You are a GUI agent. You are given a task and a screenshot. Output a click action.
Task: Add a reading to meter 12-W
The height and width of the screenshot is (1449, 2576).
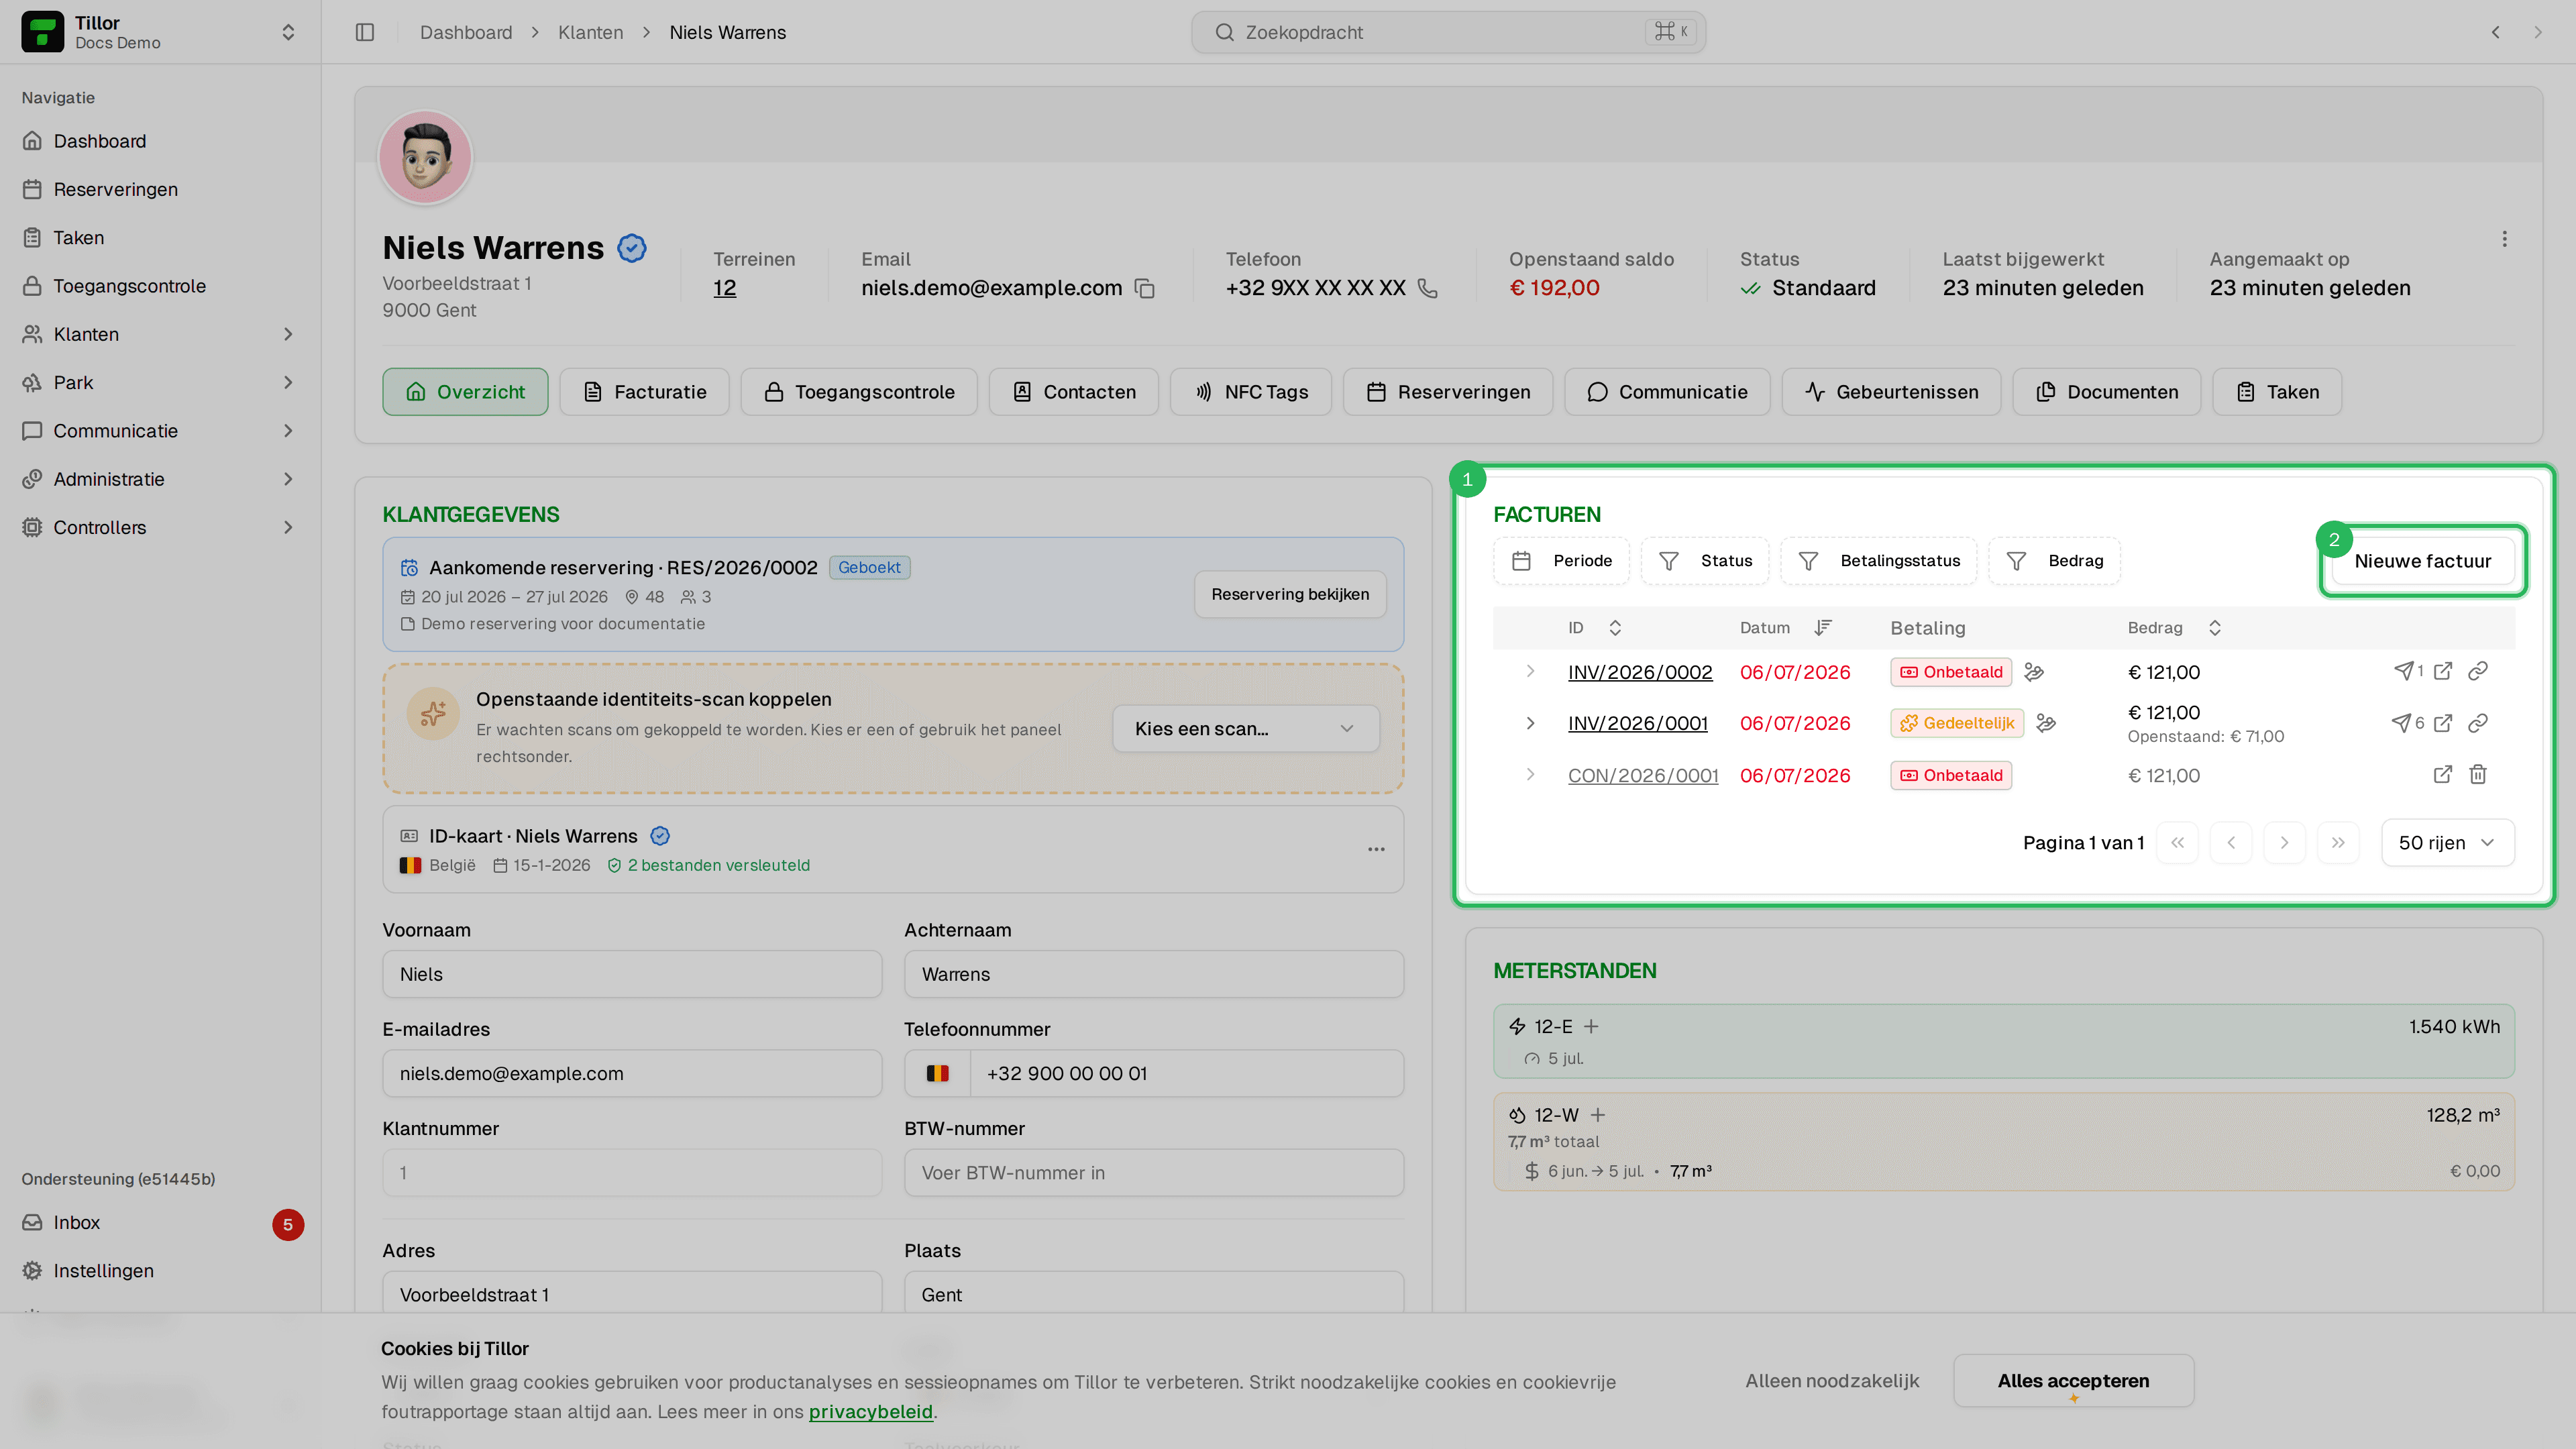coord(1597,1115)
